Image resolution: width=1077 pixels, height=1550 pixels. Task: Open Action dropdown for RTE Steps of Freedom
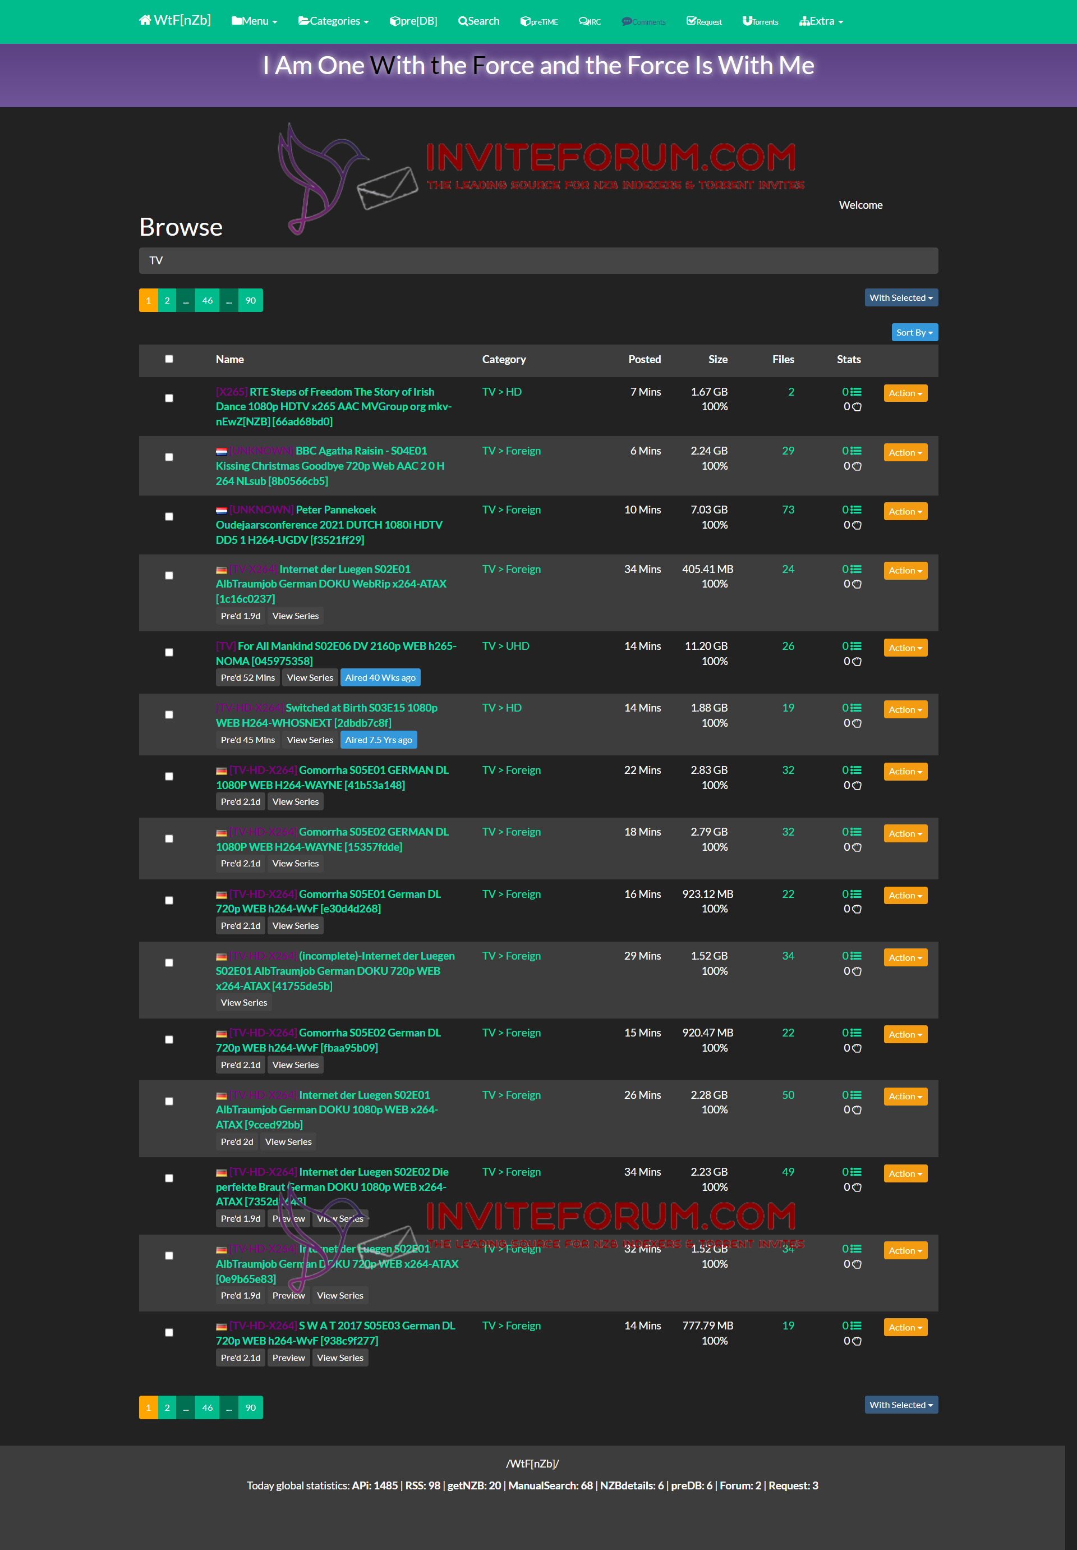[905, 393]
